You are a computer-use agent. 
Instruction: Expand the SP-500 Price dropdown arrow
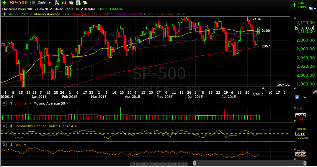click(x=31, y=14)
